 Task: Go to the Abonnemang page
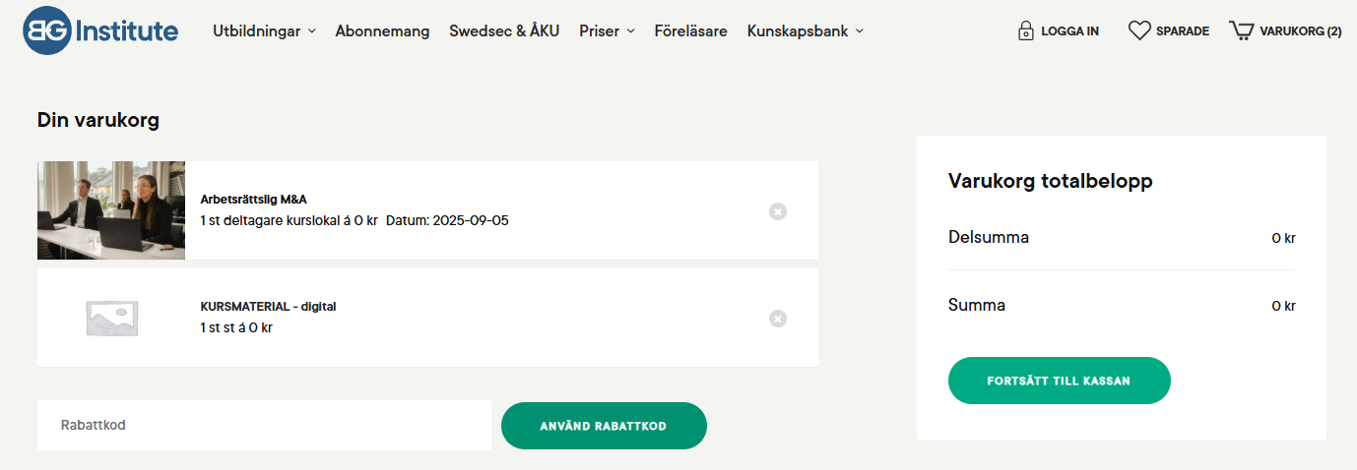[382, 30]
